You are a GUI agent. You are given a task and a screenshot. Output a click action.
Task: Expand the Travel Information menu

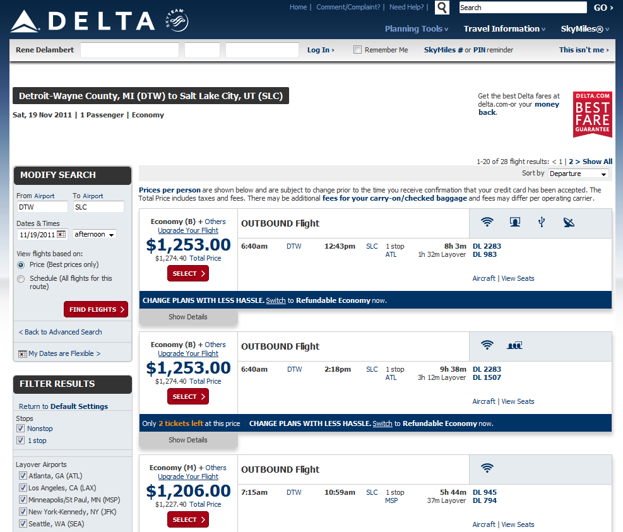point(502,28)
